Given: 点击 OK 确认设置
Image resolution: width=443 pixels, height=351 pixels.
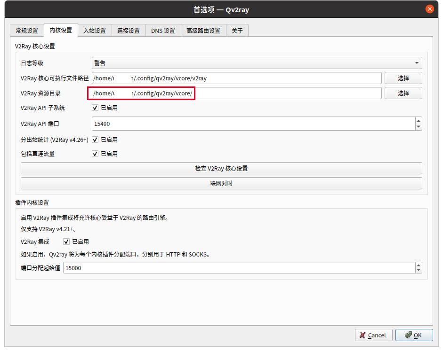Looking at the screenshot, I should 414,335.
